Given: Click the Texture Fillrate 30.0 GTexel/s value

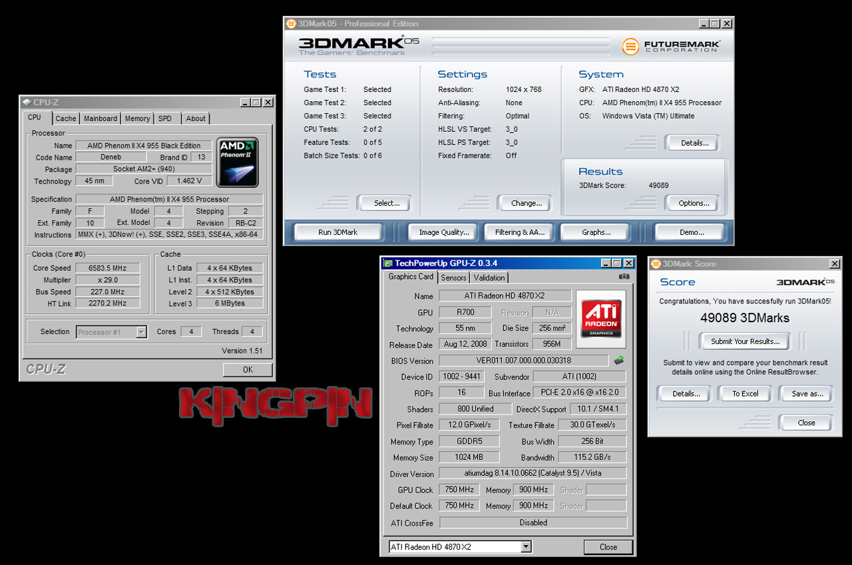Looking at the screenshot, I should (x=592, y=425).
